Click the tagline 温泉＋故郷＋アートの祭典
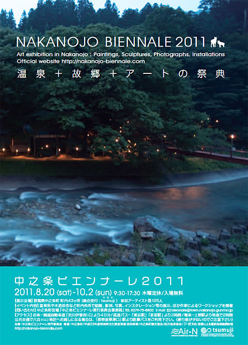The image size is (248, 345). (121, 74)
